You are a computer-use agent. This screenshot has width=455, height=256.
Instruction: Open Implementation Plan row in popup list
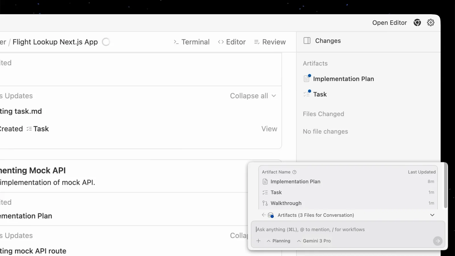(x=348, y=181)
